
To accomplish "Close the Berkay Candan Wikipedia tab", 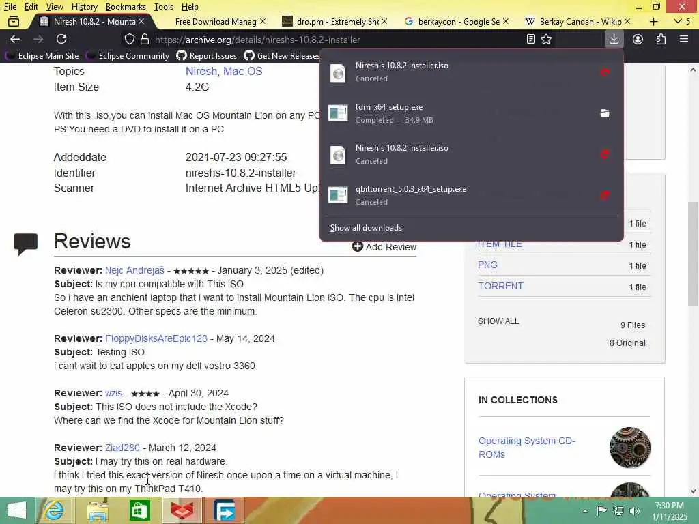I will pos(627,21).
